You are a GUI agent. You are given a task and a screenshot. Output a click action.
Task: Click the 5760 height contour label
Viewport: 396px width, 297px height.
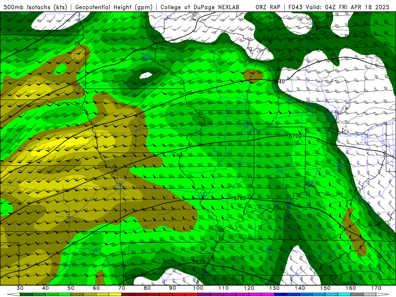click(x=240, y=198)
